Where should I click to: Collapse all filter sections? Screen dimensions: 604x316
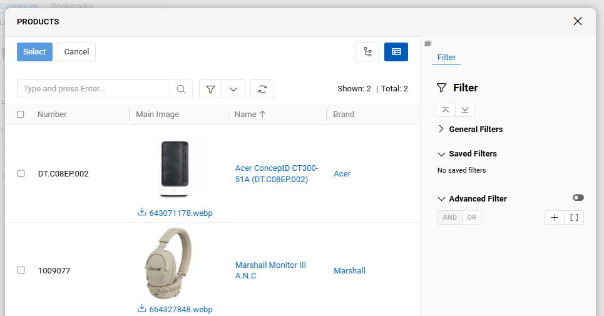(446, 110)
